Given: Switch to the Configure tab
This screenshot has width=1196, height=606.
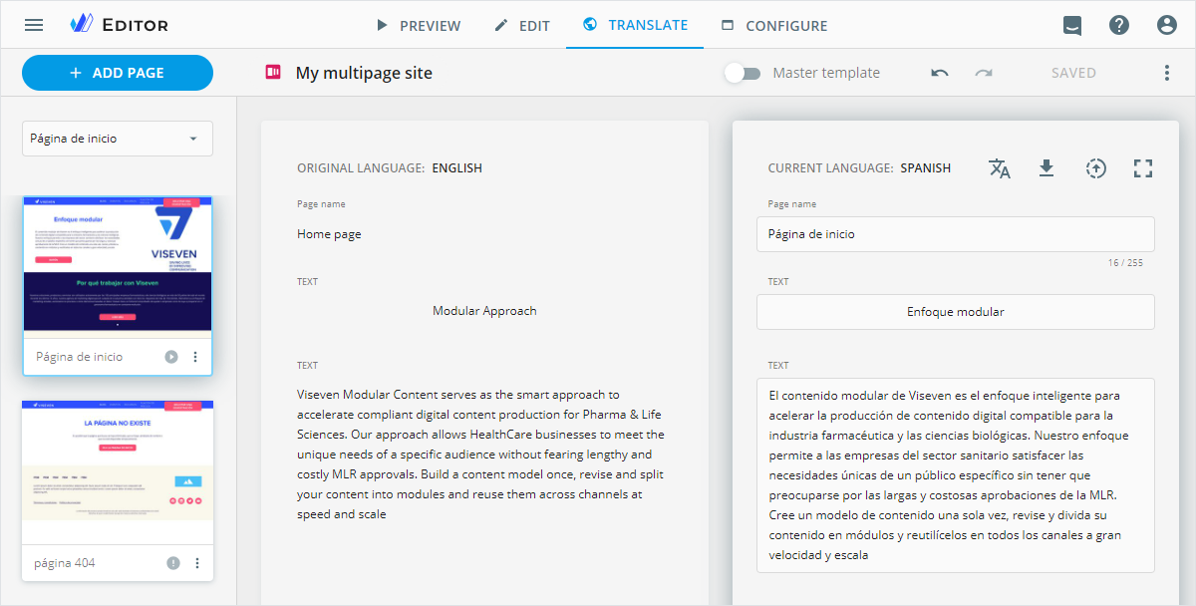Looking at the screenshot, I should pyautogui.click(x=773, y=26).
